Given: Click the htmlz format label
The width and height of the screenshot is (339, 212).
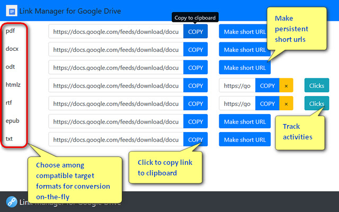Looking at the screenshot, I should tap(13, 85).
